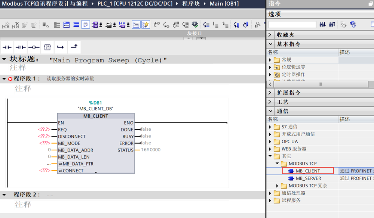
Task: Click search upward binoculars icon
Action: (x=332, y=25)
